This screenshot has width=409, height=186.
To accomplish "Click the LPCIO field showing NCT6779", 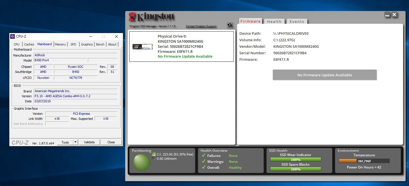I will point(76,78).
